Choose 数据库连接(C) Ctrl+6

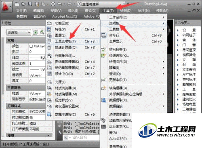click(x=73, y=115)
